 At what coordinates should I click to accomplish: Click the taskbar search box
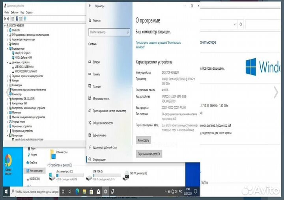tap(35, 191)
